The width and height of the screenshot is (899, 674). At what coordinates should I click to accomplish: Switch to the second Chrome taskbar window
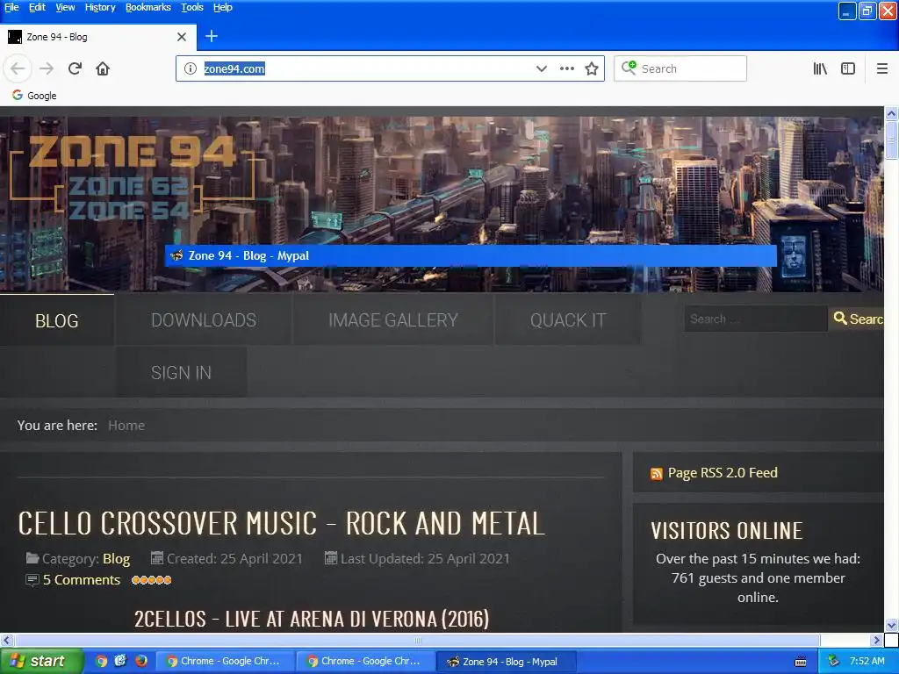365,662
